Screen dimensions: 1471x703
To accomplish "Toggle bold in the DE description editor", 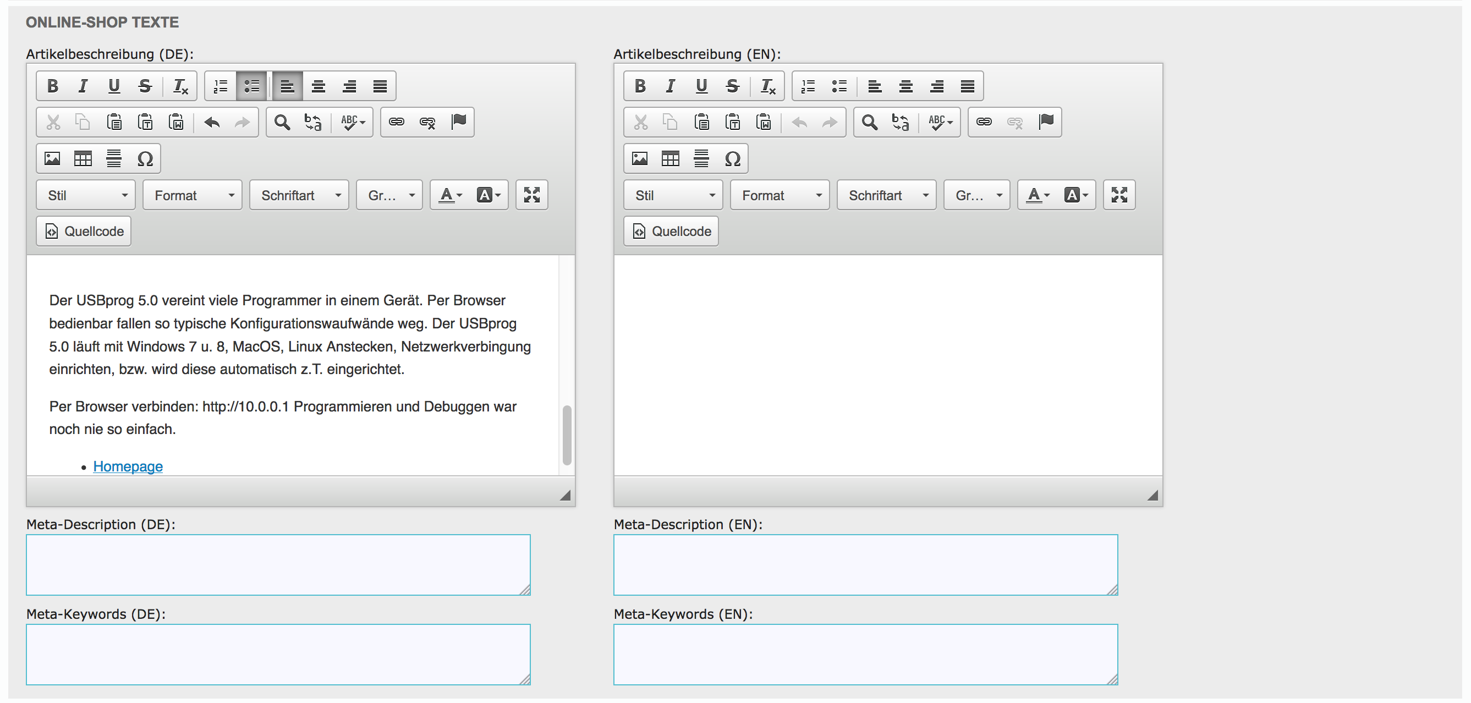I will point(53,86).
